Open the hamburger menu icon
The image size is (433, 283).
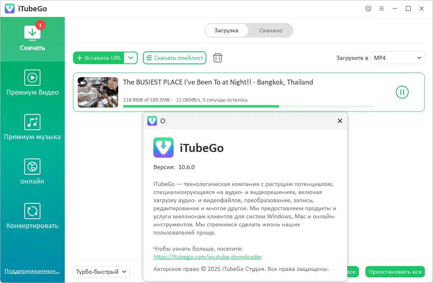click(382, 8)
